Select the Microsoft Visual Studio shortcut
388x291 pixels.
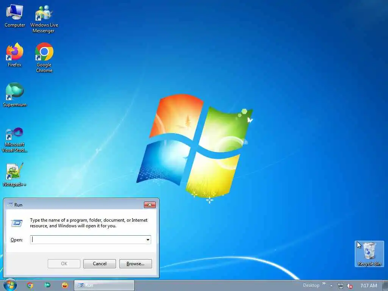[x=15, y=140]
